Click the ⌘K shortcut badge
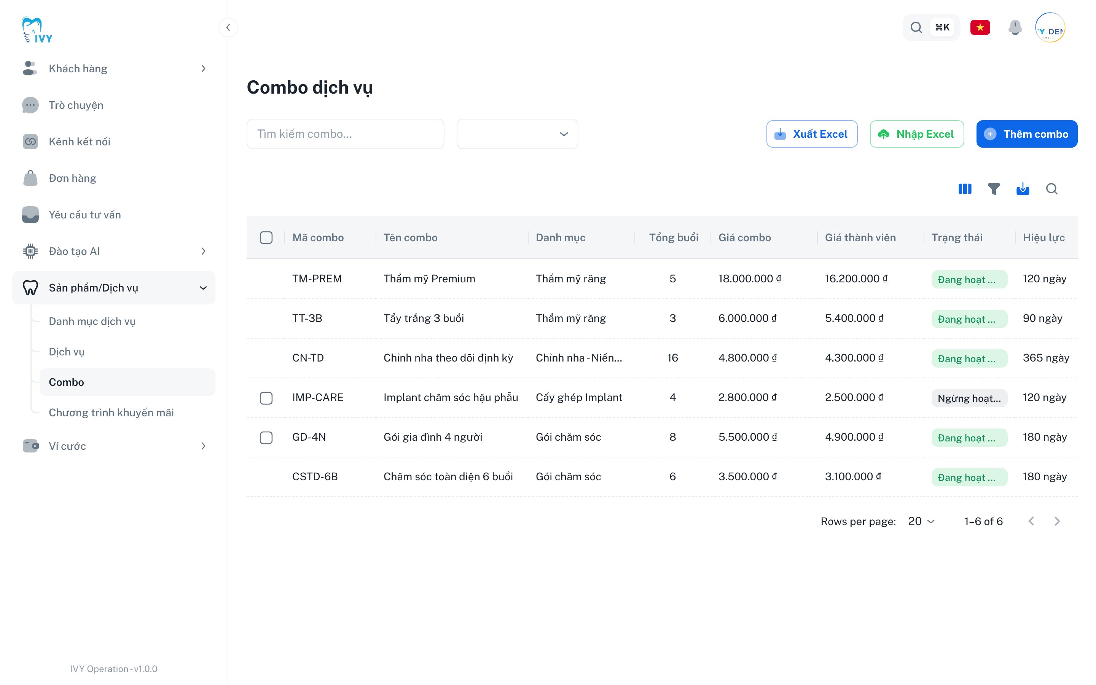This screenshot has width=1096, height=685. (943, 27)
